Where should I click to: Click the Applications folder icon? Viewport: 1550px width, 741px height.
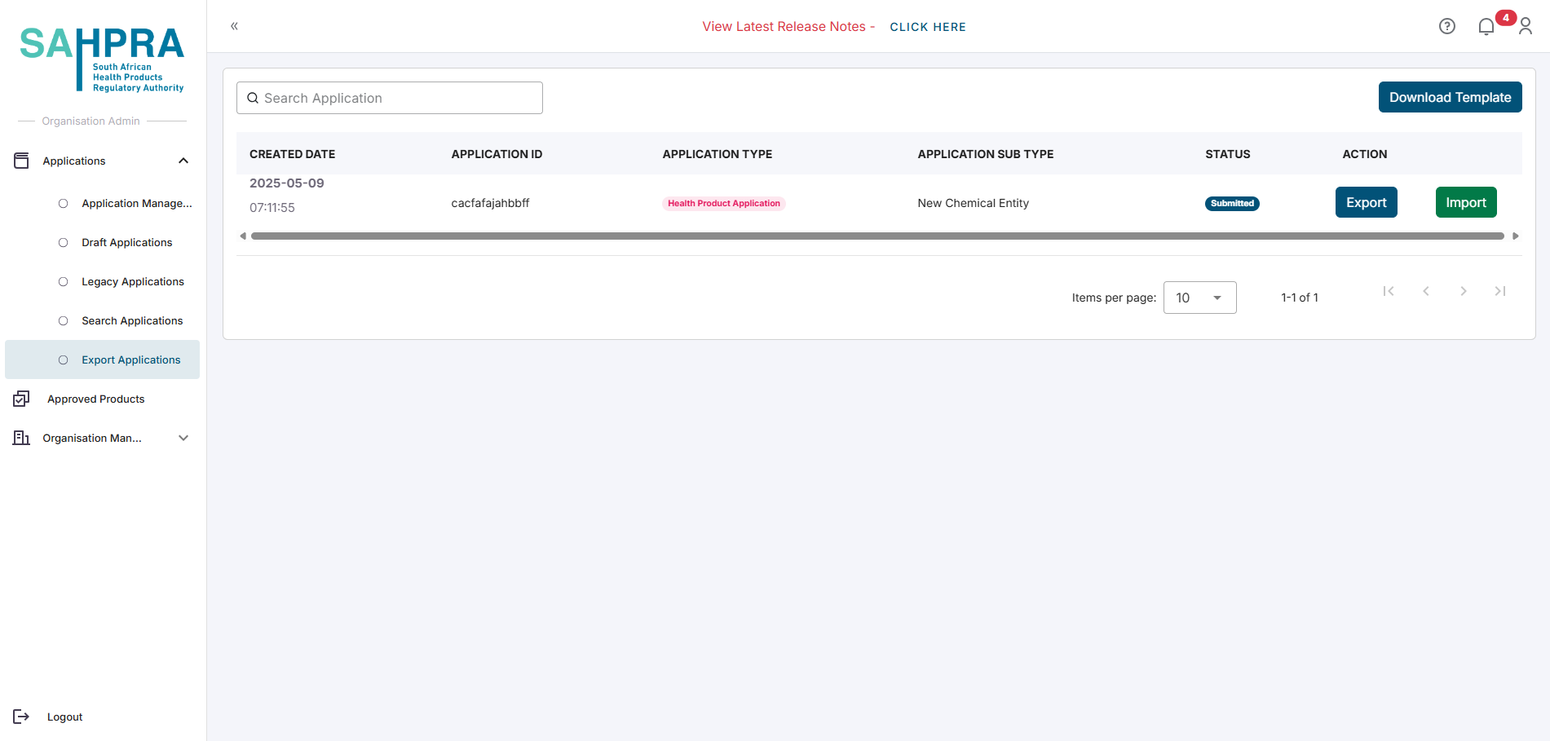pyautogui.click(x=21, y=161)
